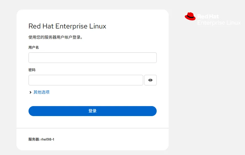
Task: Click the red fedora hat logo
Action: point(190,16)
